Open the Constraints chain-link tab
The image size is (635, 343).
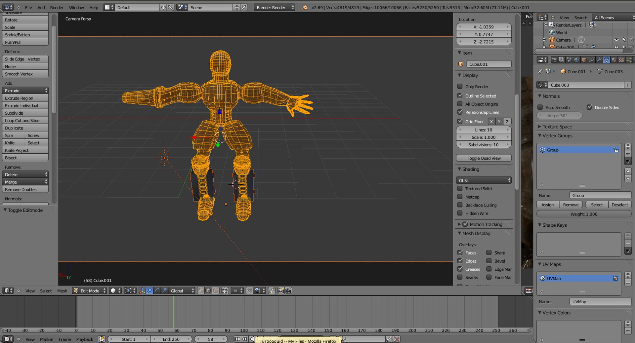coord(591,60)
